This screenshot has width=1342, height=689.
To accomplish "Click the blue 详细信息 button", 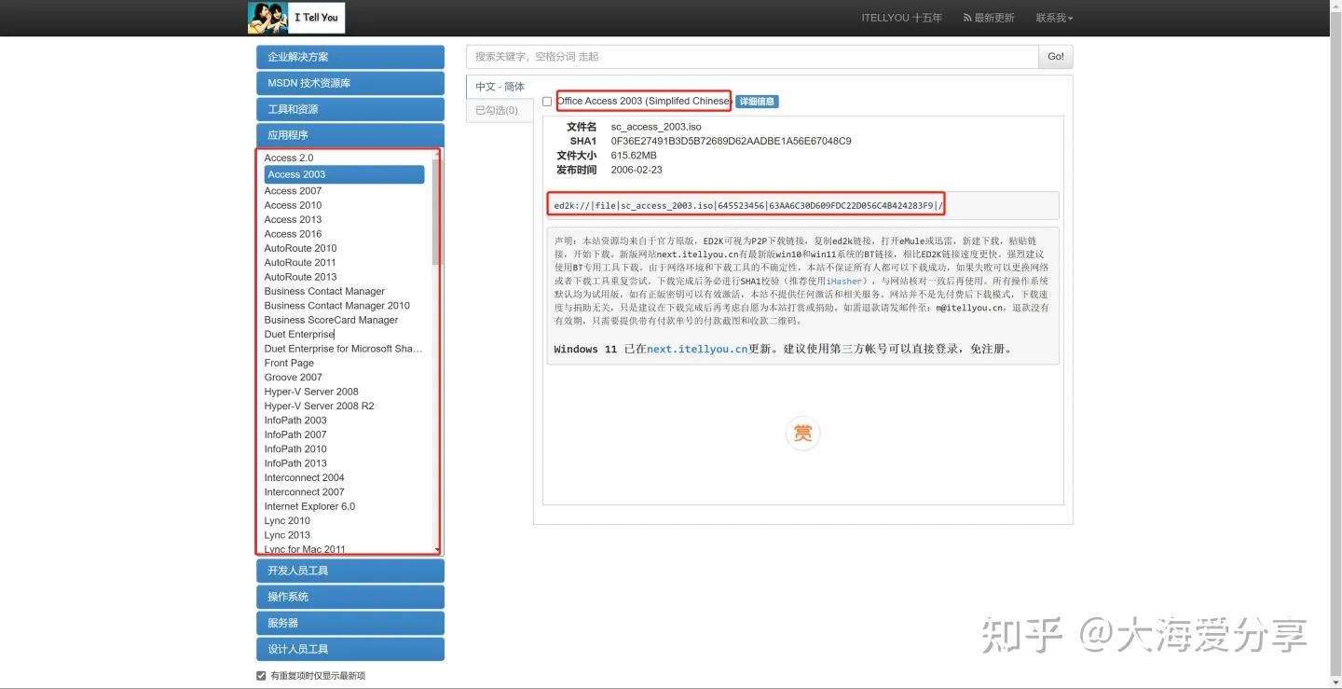I will click(x=756, y=101).
